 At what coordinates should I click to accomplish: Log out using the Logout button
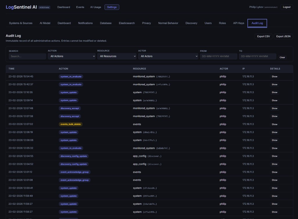287,7
